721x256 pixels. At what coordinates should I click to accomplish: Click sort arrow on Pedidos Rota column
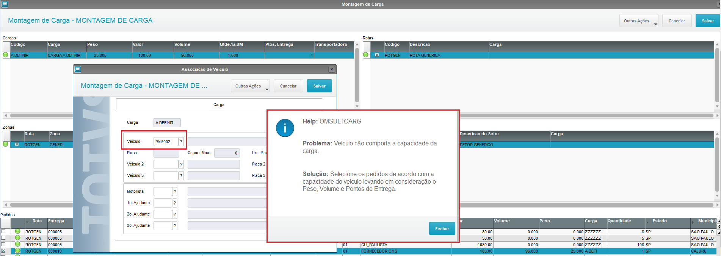(27, 222)
